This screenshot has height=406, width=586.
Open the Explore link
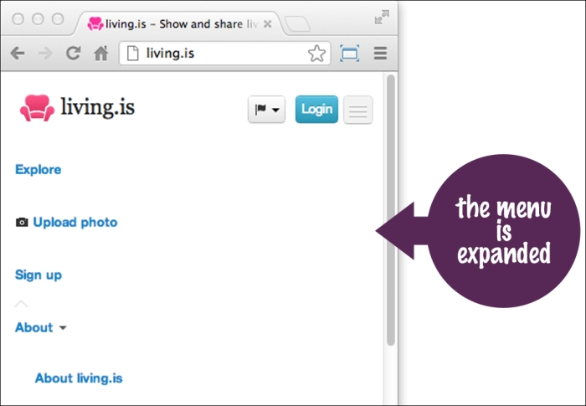coord(39,169)
